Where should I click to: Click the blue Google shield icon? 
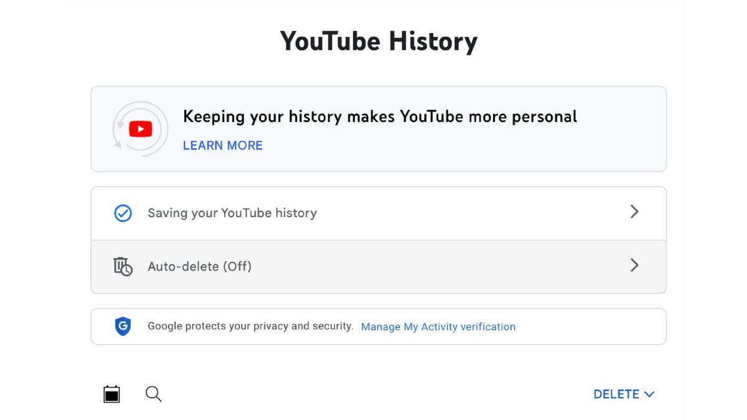(123, 326)
